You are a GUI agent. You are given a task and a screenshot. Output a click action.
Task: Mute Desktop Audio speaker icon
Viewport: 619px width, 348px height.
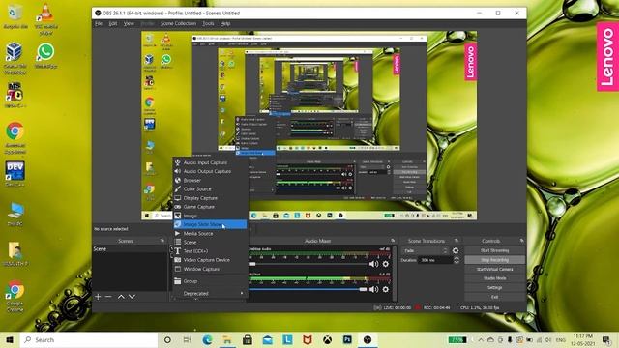point(373,264)
